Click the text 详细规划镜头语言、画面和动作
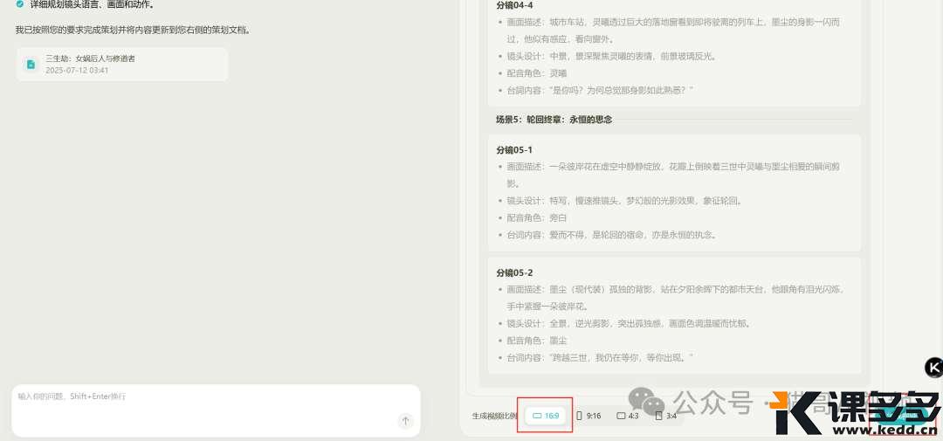The height and width of the screenshot is (441, 943). 92,4
